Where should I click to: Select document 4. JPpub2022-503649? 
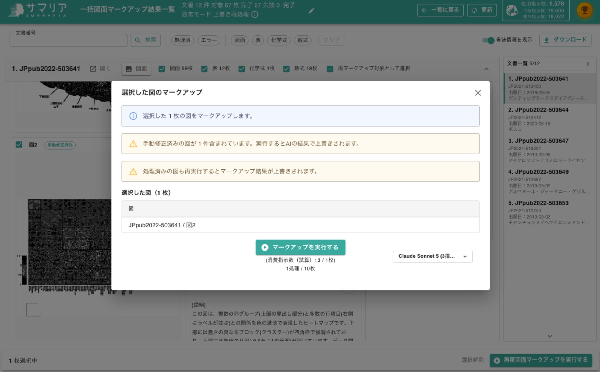pyautogui.click(x=550, y=181)
